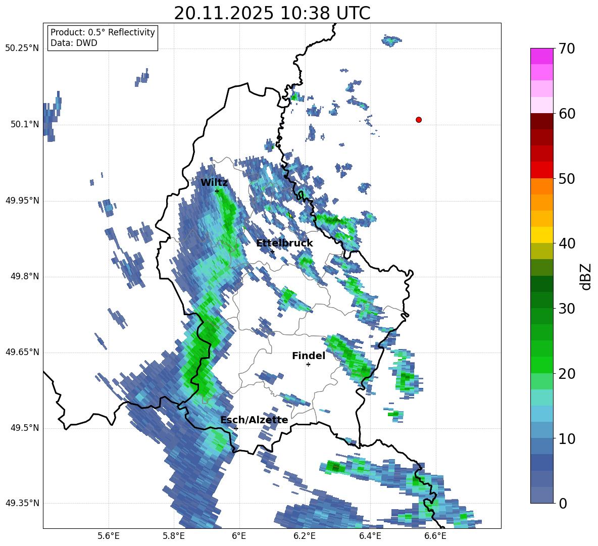Viewport: 598px width, 546px height.
Task: Click the 60 tick label on colorbar
Action: 566,114
